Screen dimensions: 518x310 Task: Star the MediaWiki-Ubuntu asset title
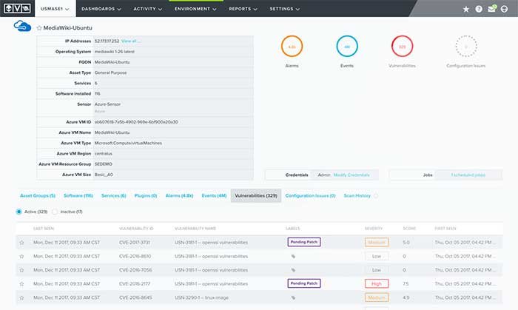[39, 28]
